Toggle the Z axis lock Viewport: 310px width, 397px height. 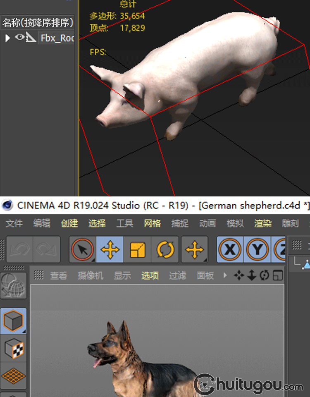click(x=278, y=249)
